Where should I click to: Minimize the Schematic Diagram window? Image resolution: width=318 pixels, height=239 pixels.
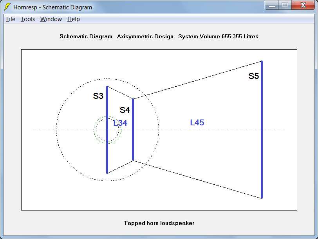click(272, 5)
